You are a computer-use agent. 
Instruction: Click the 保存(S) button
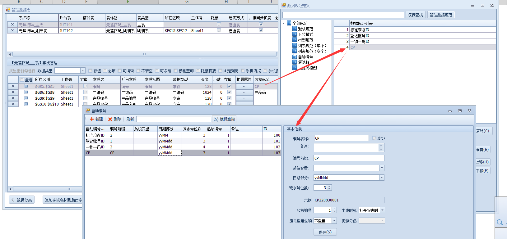click(x=325, y=232)
